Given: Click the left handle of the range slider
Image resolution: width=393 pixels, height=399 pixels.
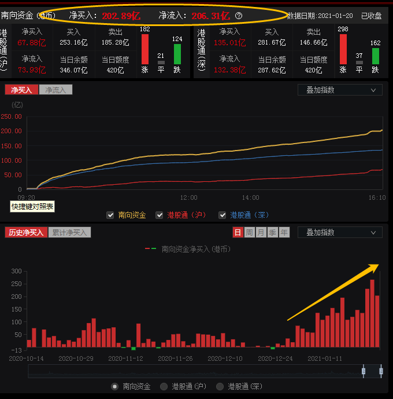Looking at the screenshot, I should pyautogui.click(x=364, y=371).
